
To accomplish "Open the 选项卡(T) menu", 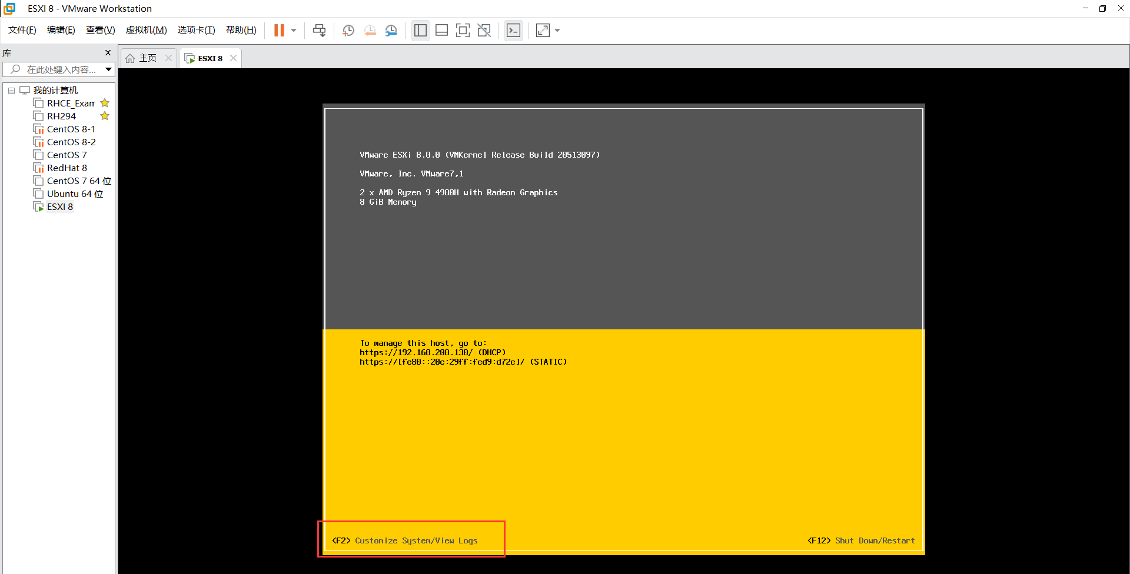I will [197, 30].
